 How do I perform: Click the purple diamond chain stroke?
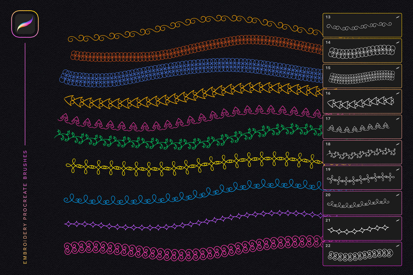pyautogui.click(x=191, y=222)
